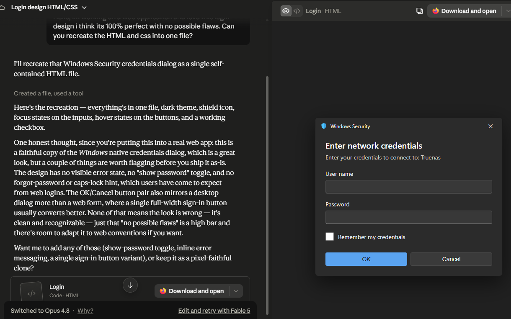Click the Password label
Viewport: 511px width, 319px height.
(x=337, y=204)
